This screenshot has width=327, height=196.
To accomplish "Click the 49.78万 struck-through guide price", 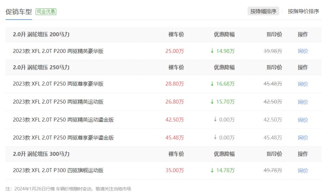I will point(273,170).
